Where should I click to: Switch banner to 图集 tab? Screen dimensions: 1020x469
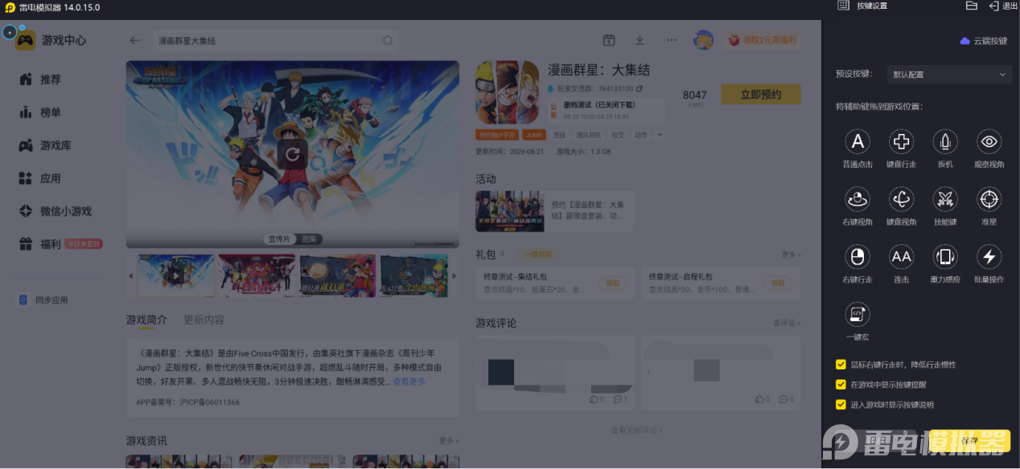308,239
